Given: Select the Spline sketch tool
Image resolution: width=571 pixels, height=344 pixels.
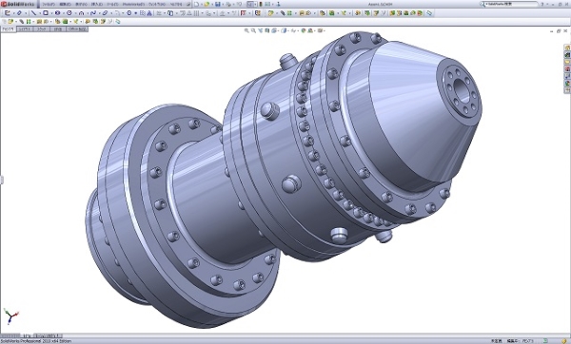Looking at the screenshot, I should pyautogui.click(x=93, y=13).
